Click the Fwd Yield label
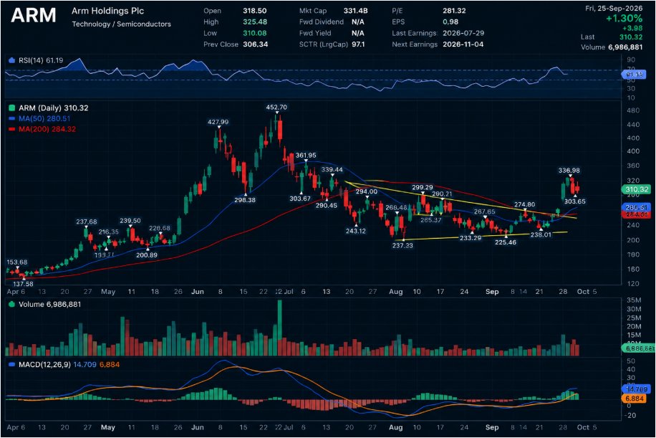Screen dimensions: 656x438 (315, 33)
